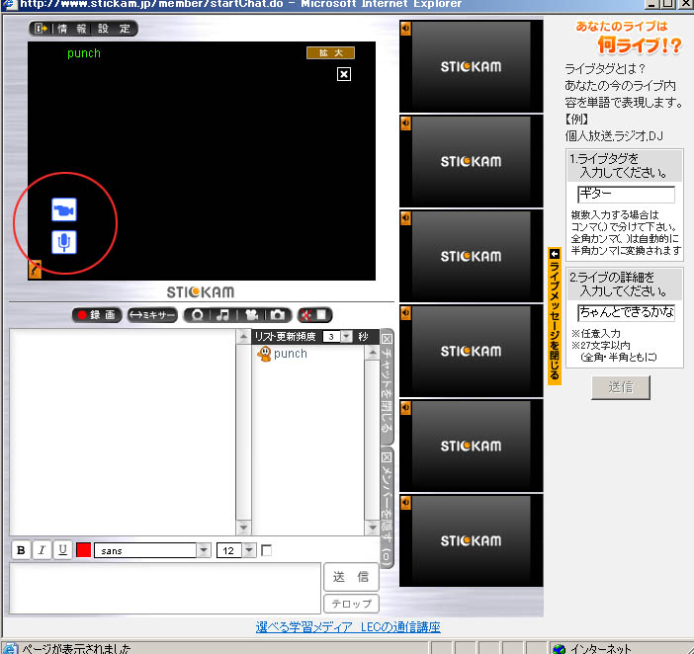Click the chat log scroll-down arrow
694x654 pixels.
[243, 528]
